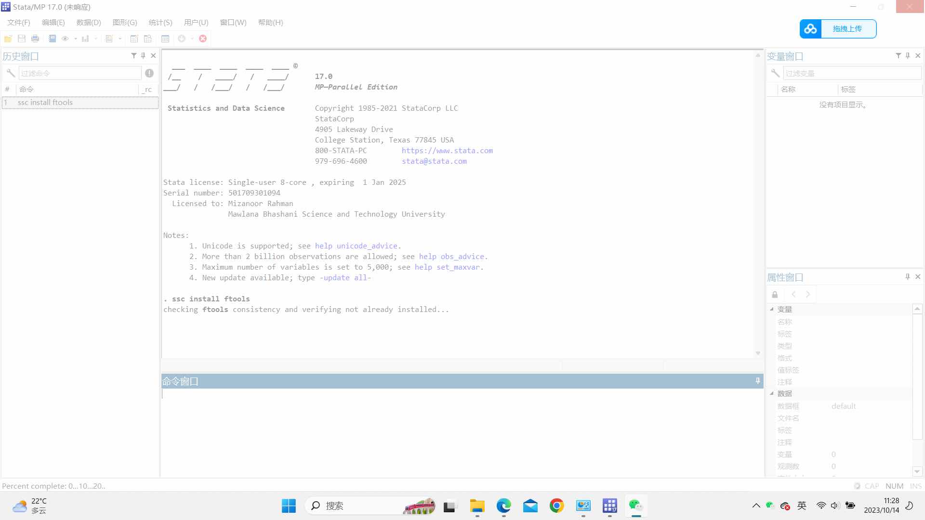The image size is (925, 520).
Task: Open the Data Browser icon
Action: [x=148, y=39]
